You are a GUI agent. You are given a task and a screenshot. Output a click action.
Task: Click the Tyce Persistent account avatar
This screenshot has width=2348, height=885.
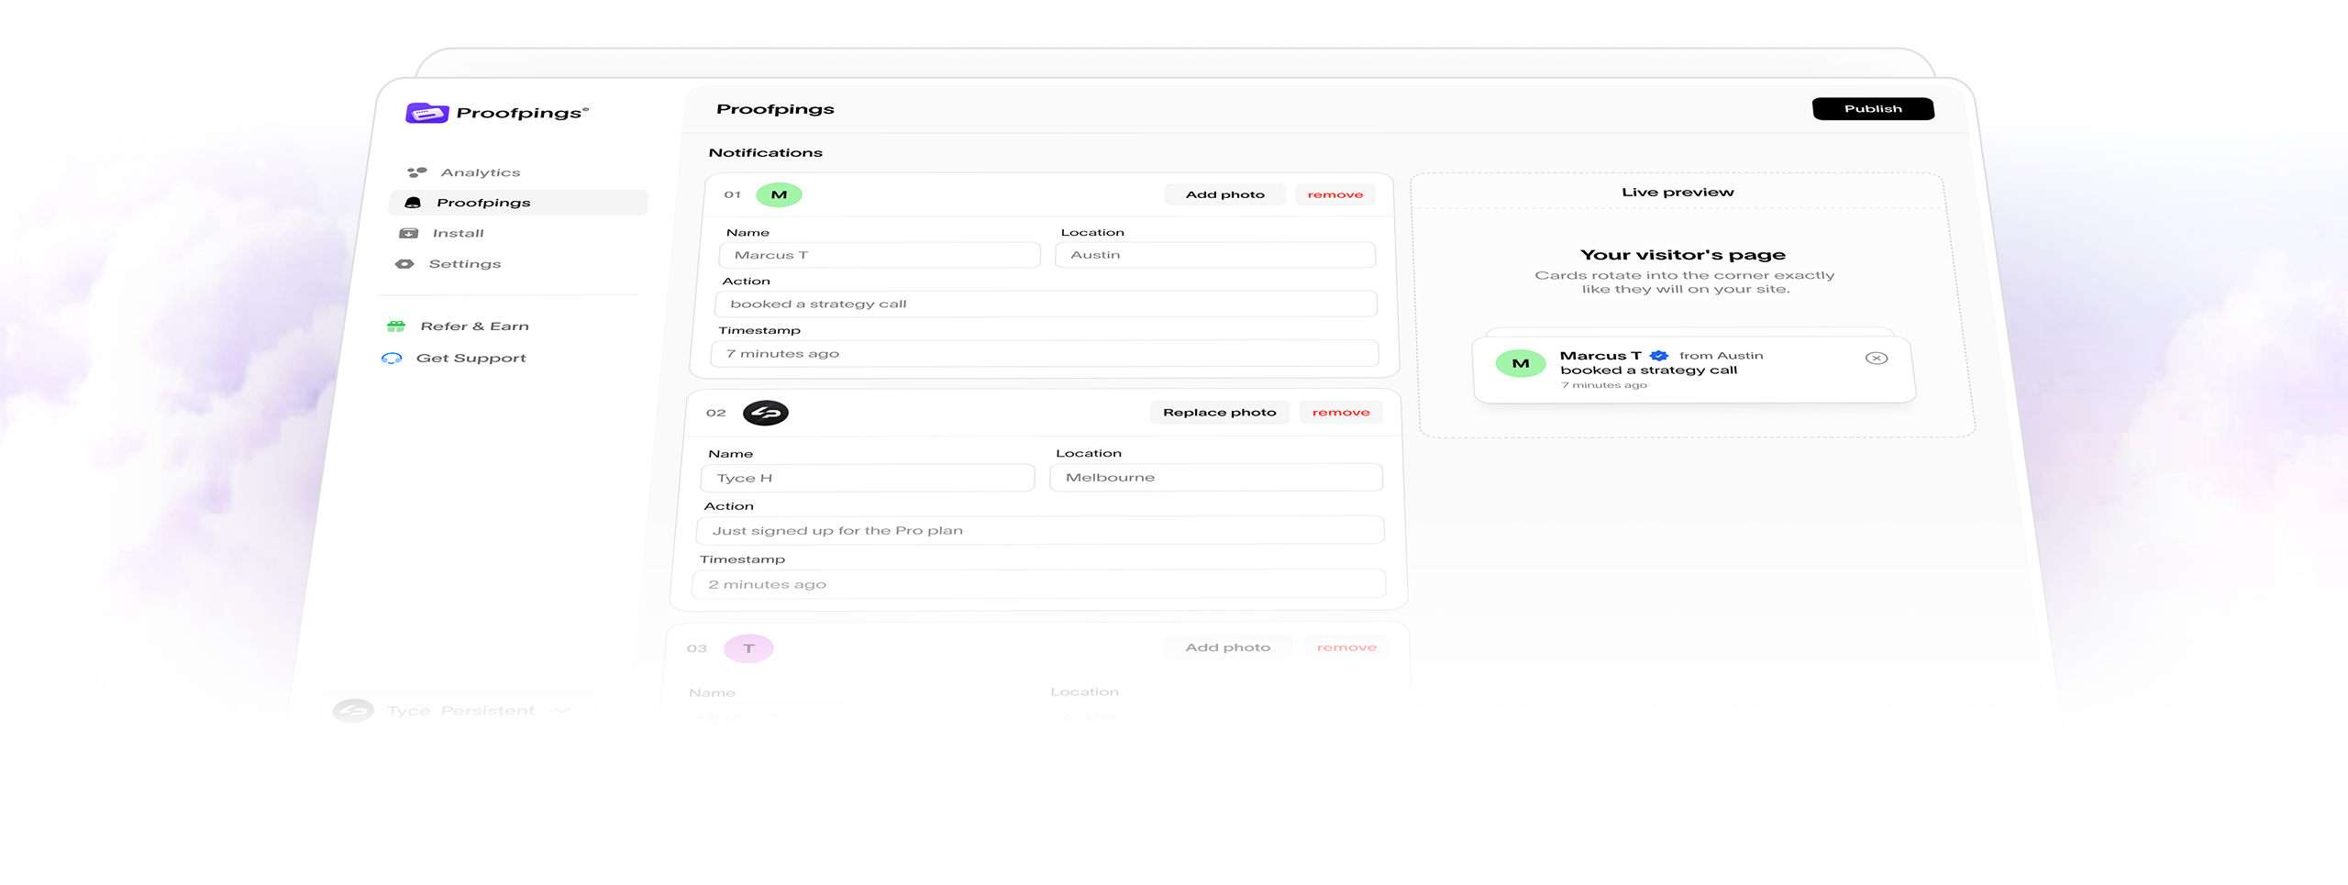click(x=353, y=711)
